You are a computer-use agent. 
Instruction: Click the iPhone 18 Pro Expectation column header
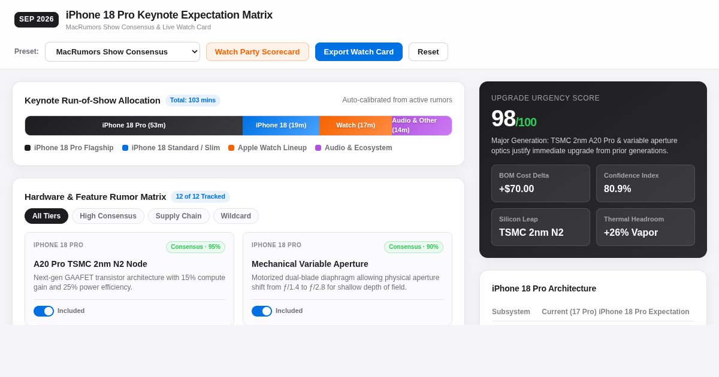(644, 312)
